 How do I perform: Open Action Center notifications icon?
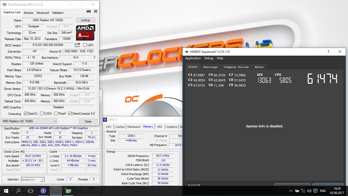pyautogui.click(x=315, y=191)
